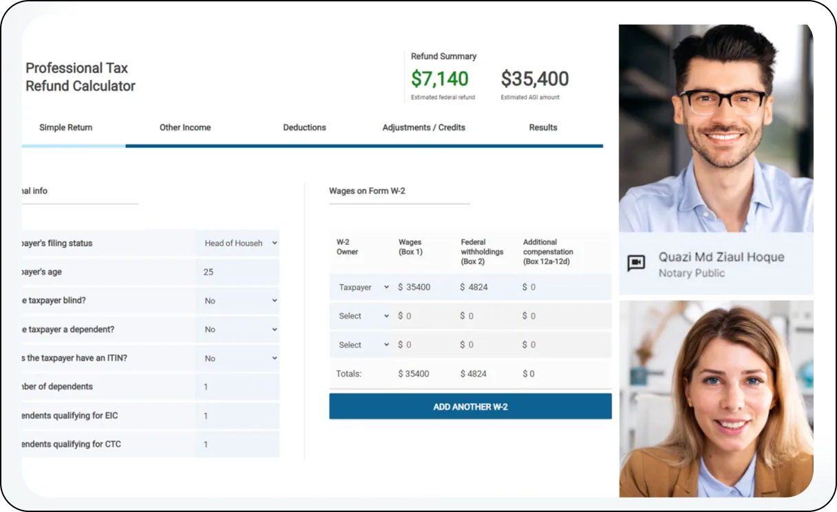Open Adjustments / Credits tab
The image size is (837, 512).
(423, 127)
